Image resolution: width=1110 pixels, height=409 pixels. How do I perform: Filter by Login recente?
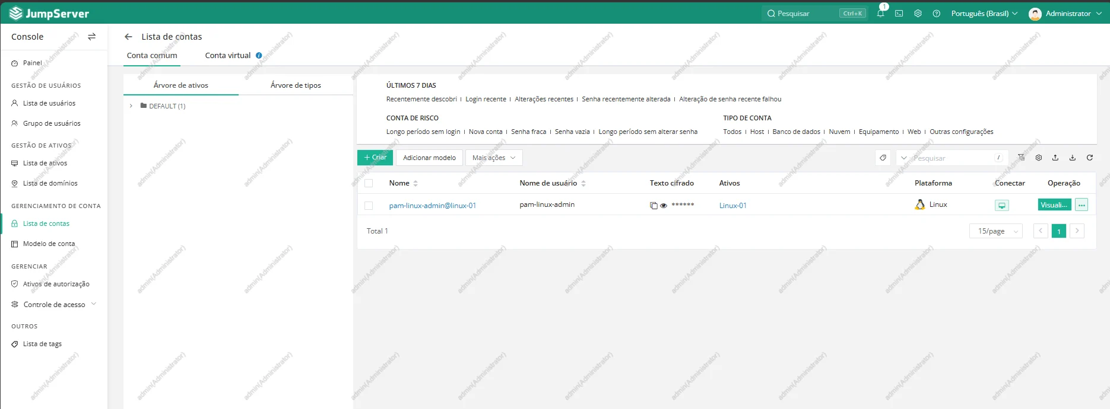tap(486, 99)
